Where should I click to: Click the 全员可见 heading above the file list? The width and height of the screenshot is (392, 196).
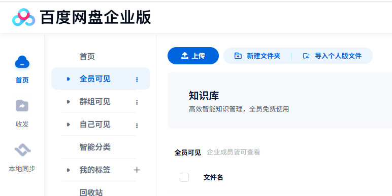coord(188,152)
